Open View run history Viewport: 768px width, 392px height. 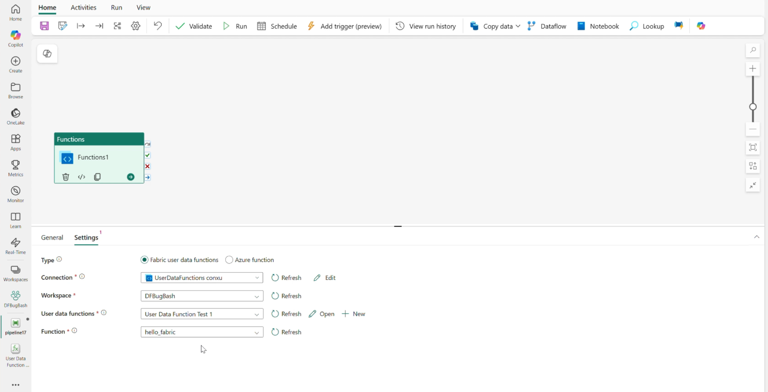point(426,26)
